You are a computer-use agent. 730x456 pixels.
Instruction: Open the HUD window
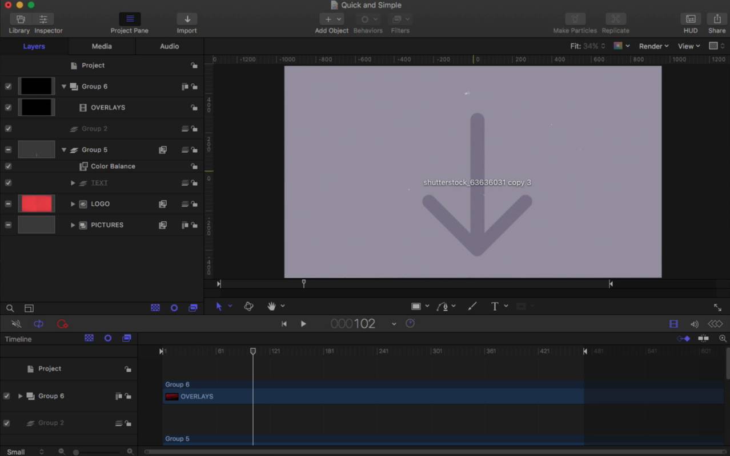(691, 19)
